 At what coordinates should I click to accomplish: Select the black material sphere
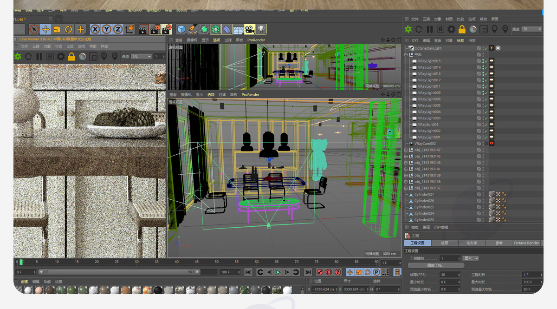tap(158, 290)
